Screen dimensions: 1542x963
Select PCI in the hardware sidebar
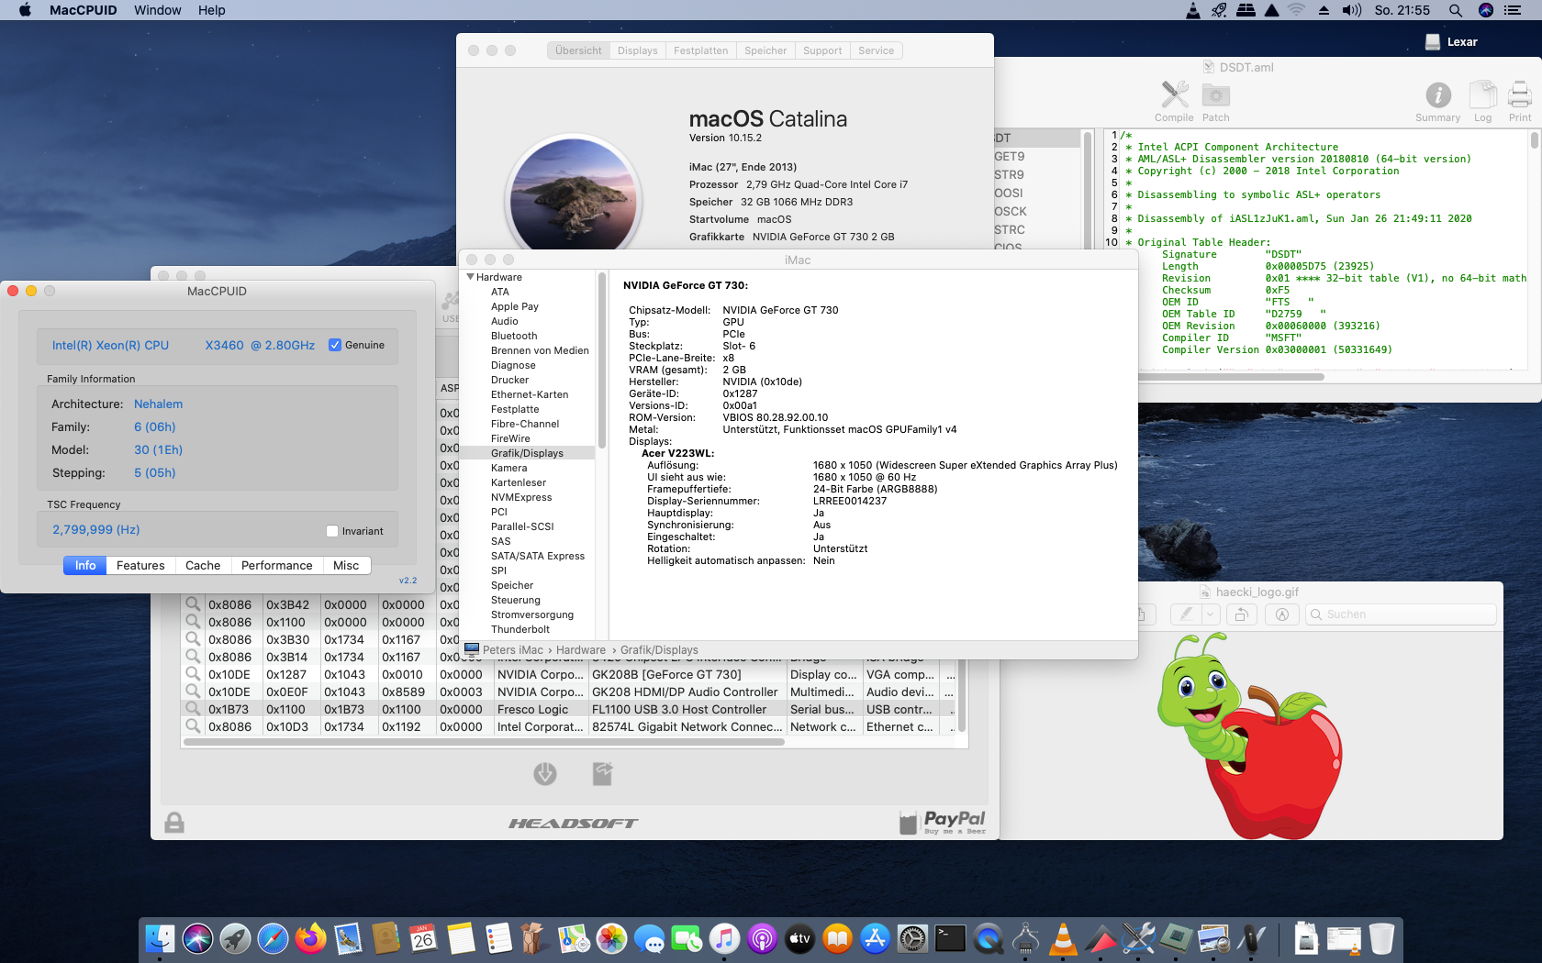point(498,512)
